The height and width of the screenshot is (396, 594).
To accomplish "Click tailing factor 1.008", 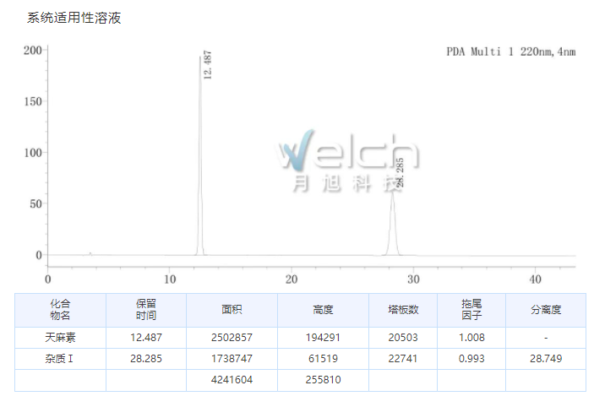I will [x=471, y=338].
